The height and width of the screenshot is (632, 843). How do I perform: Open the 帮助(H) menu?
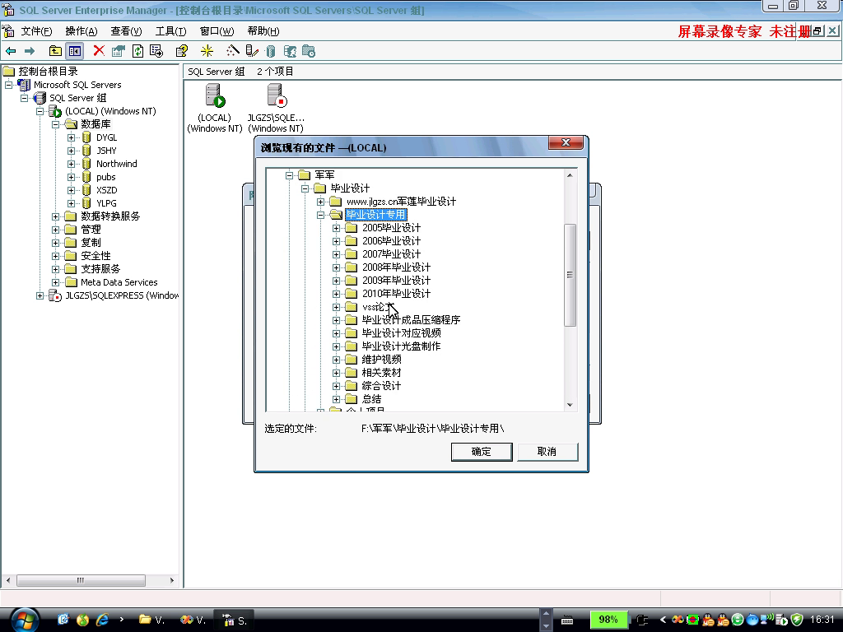click(x=263, y=31)
